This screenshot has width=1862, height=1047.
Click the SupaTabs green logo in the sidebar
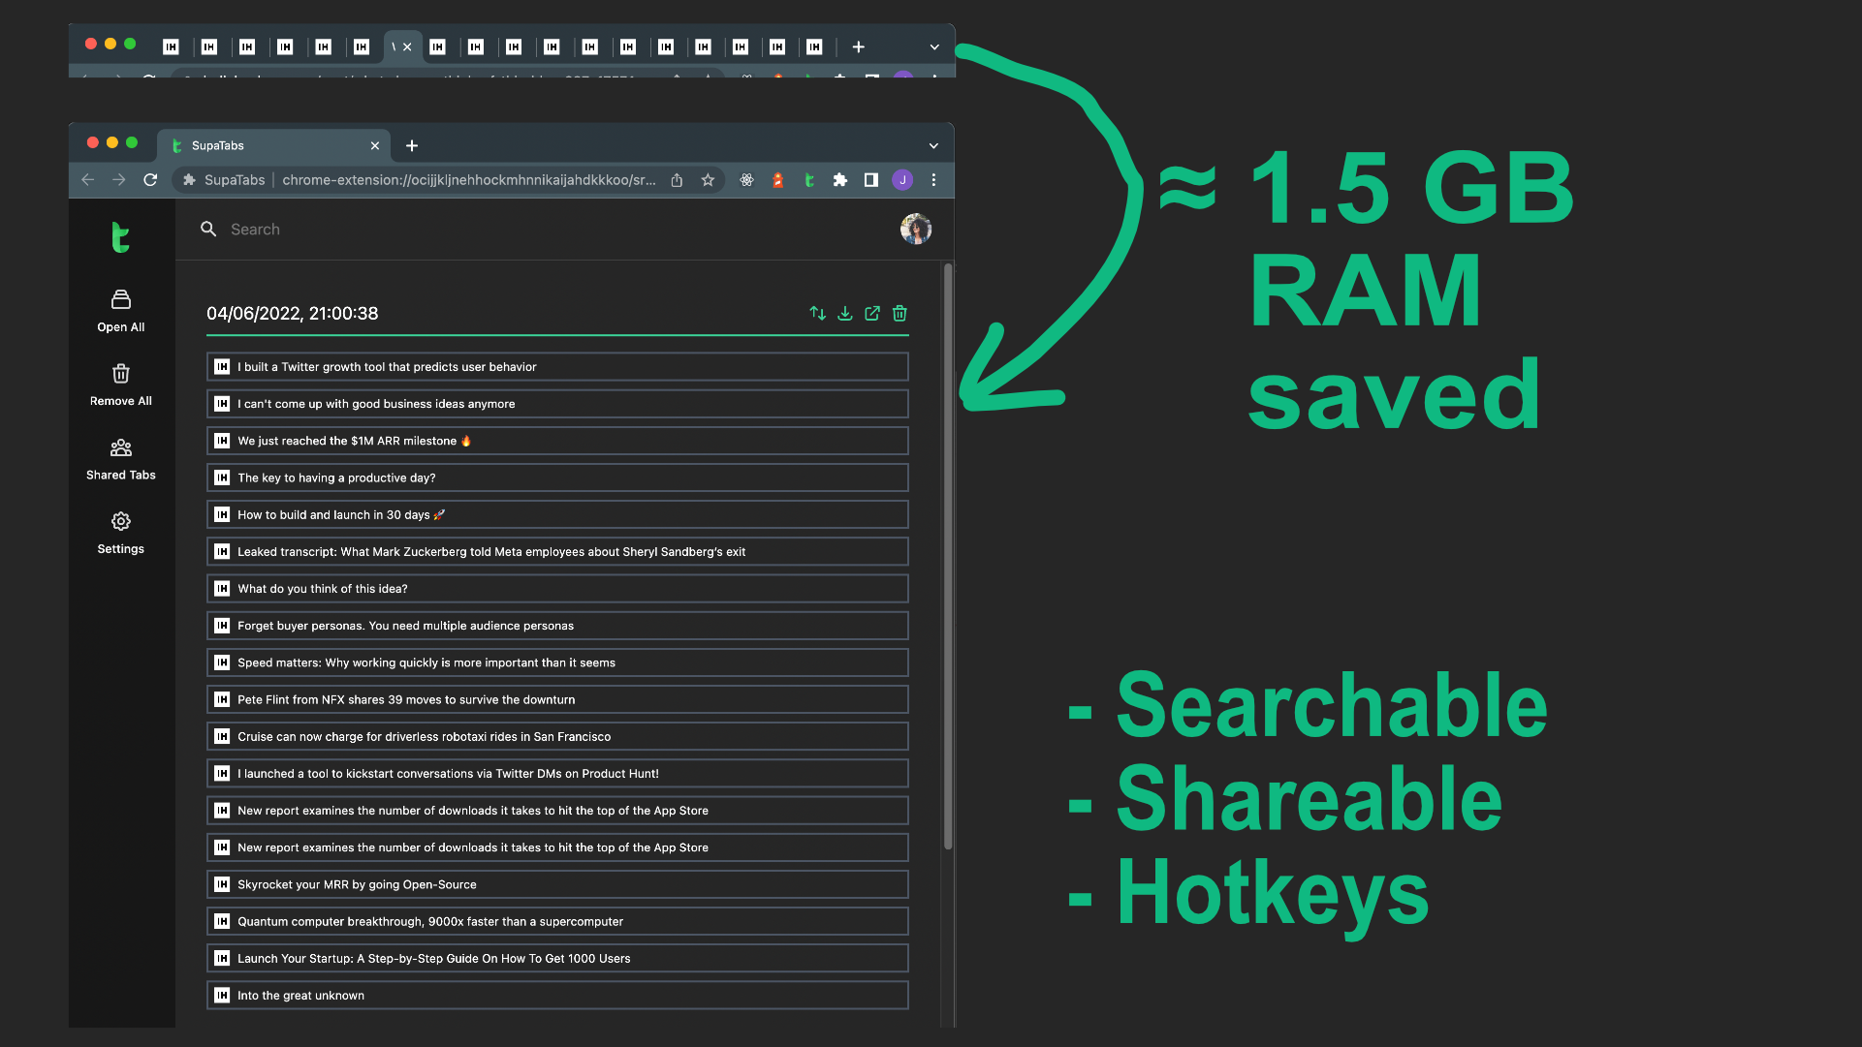[120, 237]
